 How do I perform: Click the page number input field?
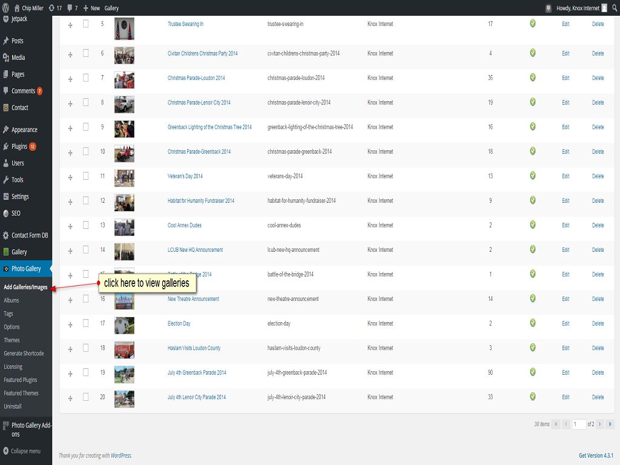point(579,424)
